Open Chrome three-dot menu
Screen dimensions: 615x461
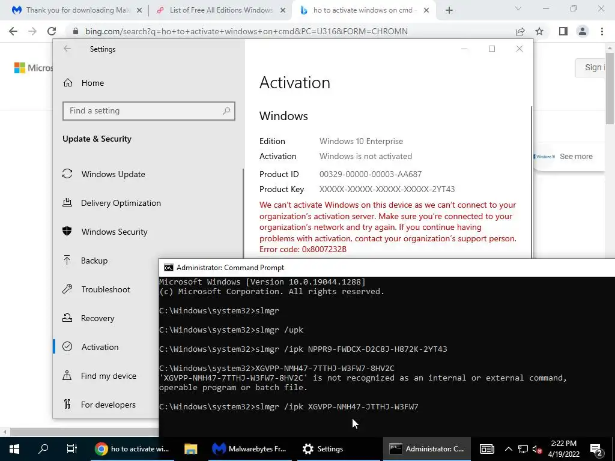[x=602, y=31]
